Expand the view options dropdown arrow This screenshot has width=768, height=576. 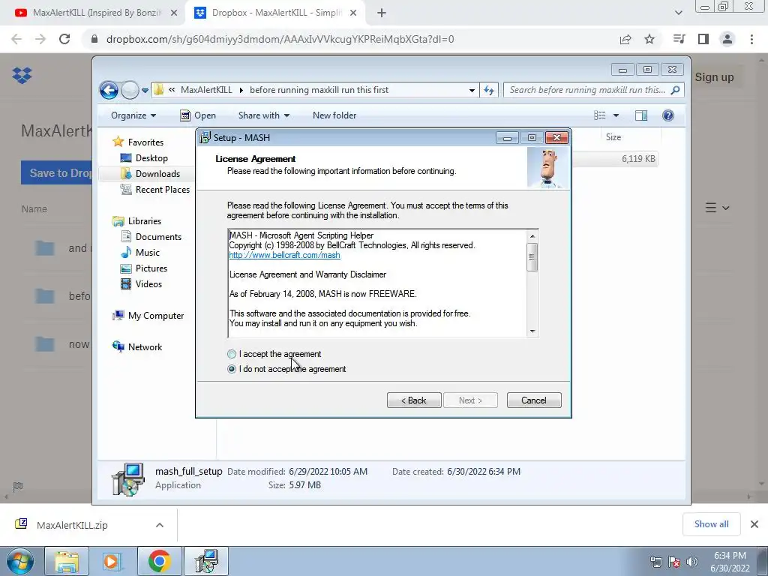[x=616, y=115]
